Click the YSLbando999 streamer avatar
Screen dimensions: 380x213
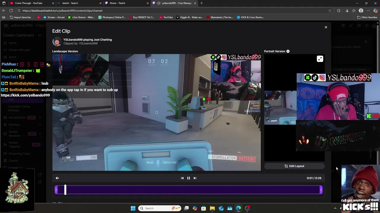pyautogui.click(x=57, y=41)
